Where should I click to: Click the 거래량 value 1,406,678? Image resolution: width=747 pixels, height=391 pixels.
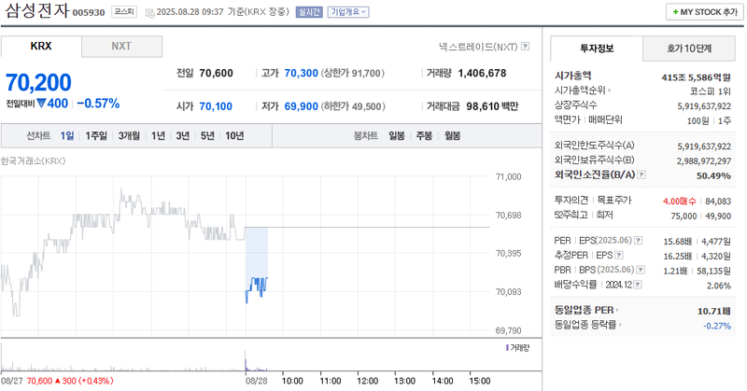point(482,74)
